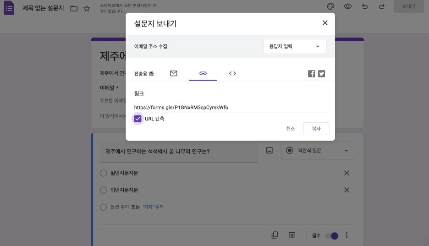
Task: Click the 취소 button
Action: point(290,128)
